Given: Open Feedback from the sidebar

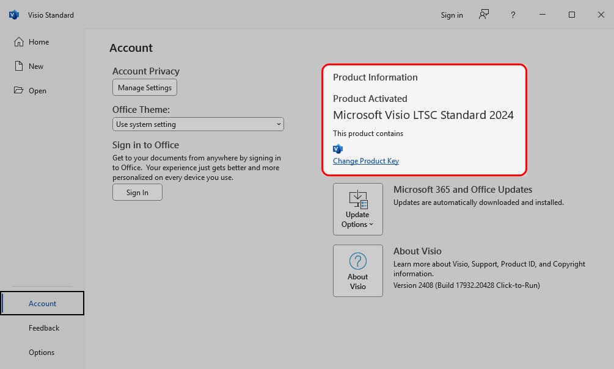Looking at the screenshot, I should tap(42, 328).
